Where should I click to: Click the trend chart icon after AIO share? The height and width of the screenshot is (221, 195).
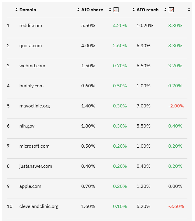[x=116, y=10]
